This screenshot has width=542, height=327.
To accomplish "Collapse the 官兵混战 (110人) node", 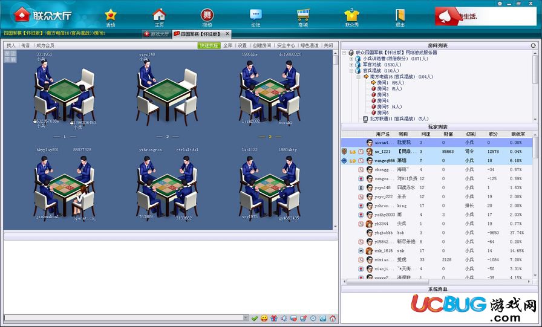I will (x=351, y=71).
